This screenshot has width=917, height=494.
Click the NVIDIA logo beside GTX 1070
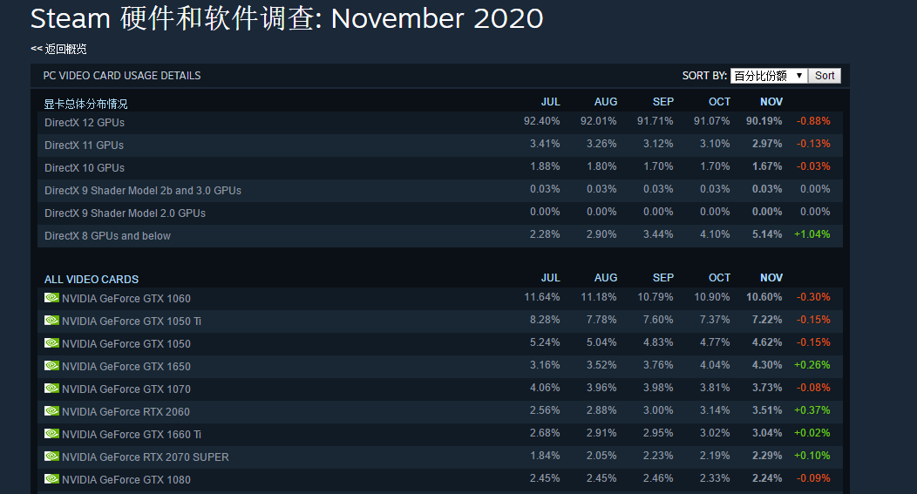51,389
